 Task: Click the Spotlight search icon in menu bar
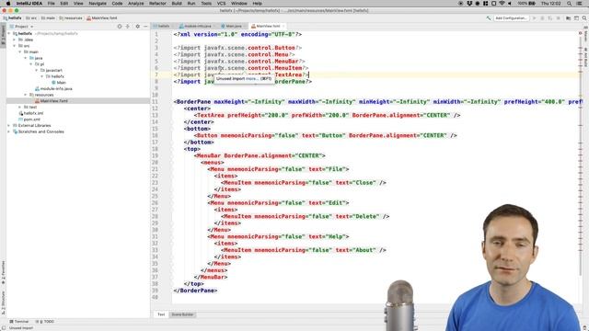coord(570,4)
